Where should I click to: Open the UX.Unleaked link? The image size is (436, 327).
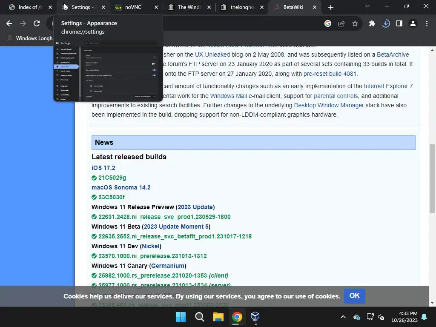tap(212, 54)
